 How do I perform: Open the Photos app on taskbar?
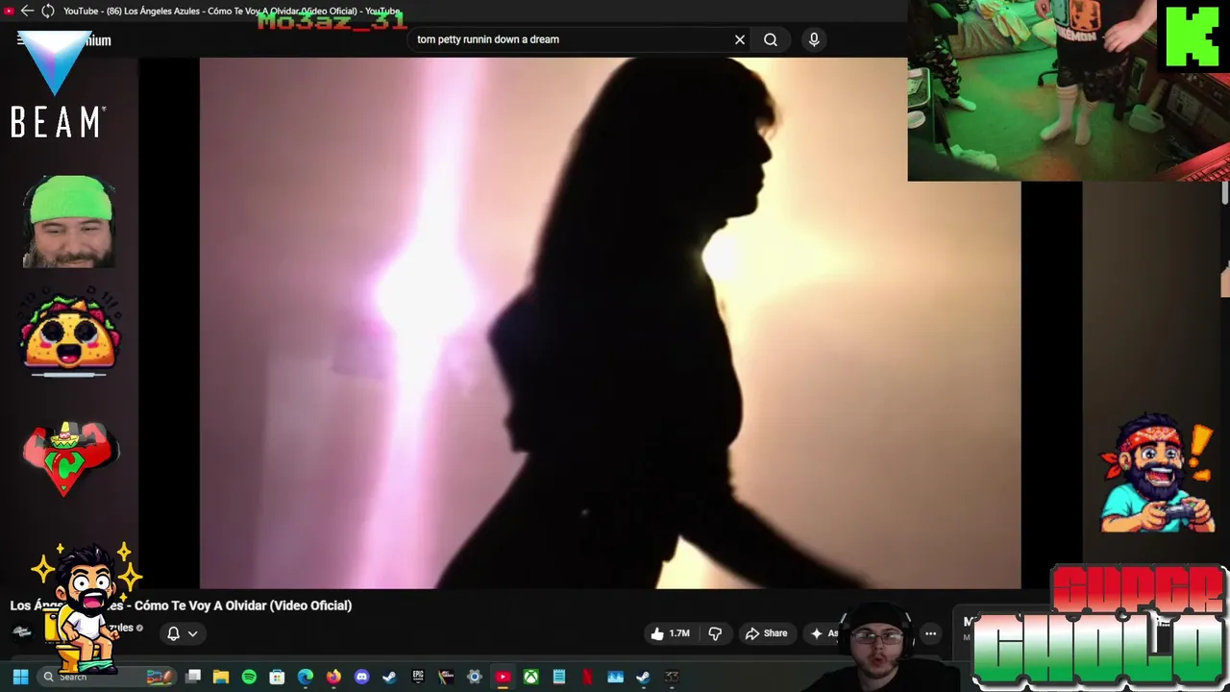click(615, 677)
